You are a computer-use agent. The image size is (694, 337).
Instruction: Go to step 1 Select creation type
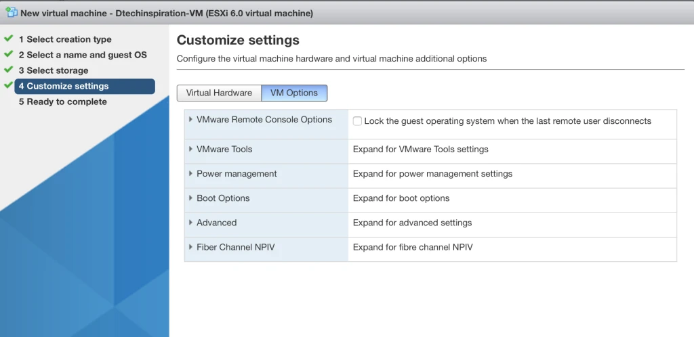pos(65,39)
